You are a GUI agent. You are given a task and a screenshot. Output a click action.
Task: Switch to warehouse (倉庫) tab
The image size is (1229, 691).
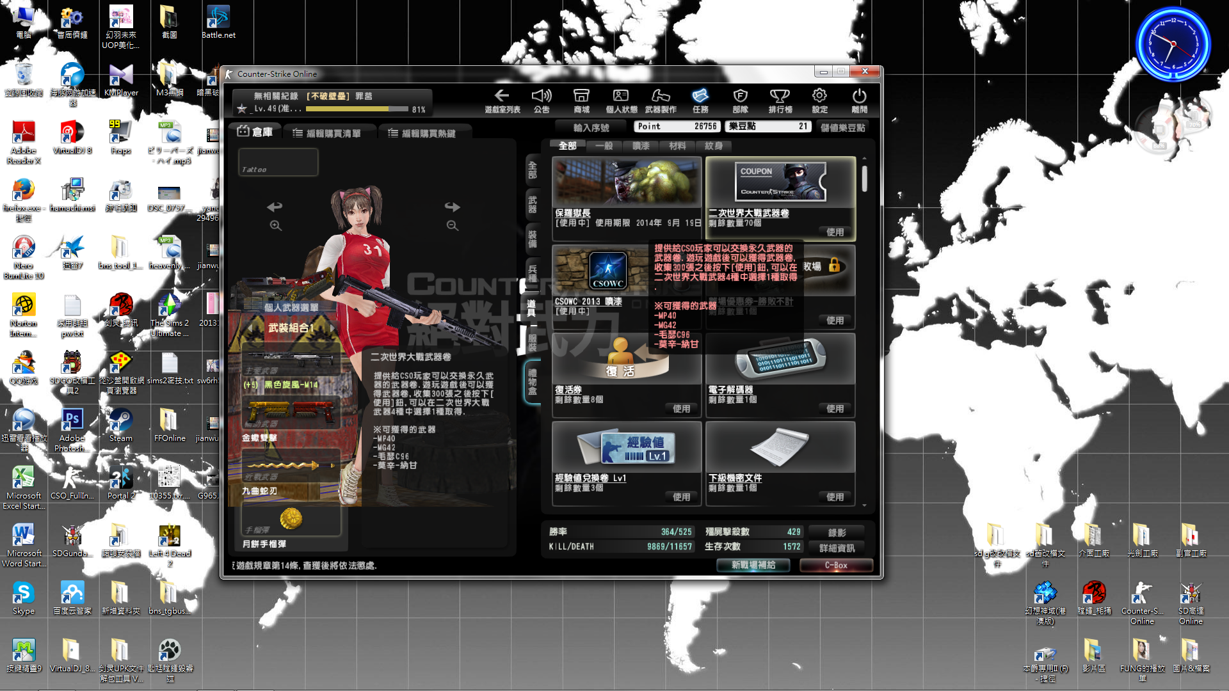(x=255, y=132)
